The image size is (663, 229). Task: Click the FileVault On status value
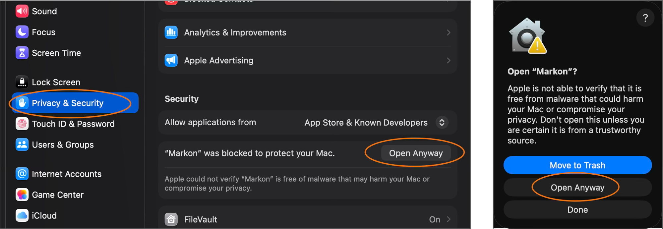pyautogui.click(x=435, y=219)
